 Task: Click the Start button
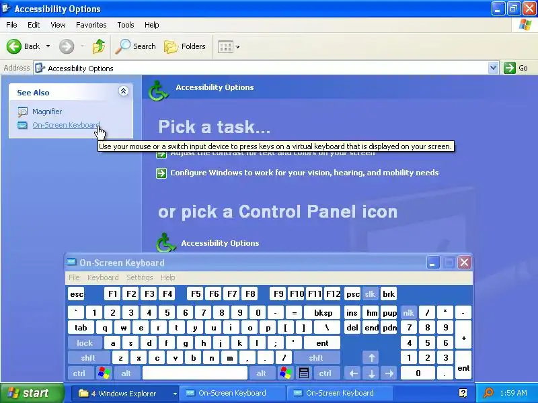point(32,393)
